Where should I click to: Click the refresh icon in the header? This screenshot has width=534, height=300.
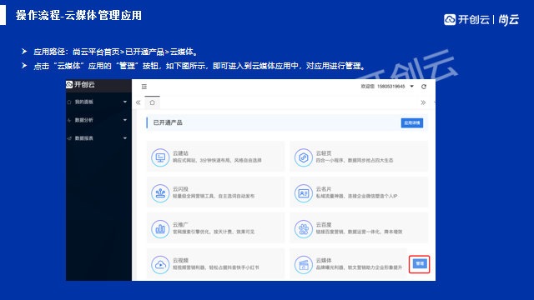coord(424,87)
